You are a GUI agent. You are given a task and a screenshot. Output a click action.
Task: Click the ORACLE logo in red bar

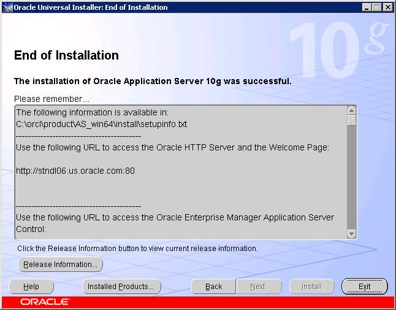point(45,302)
